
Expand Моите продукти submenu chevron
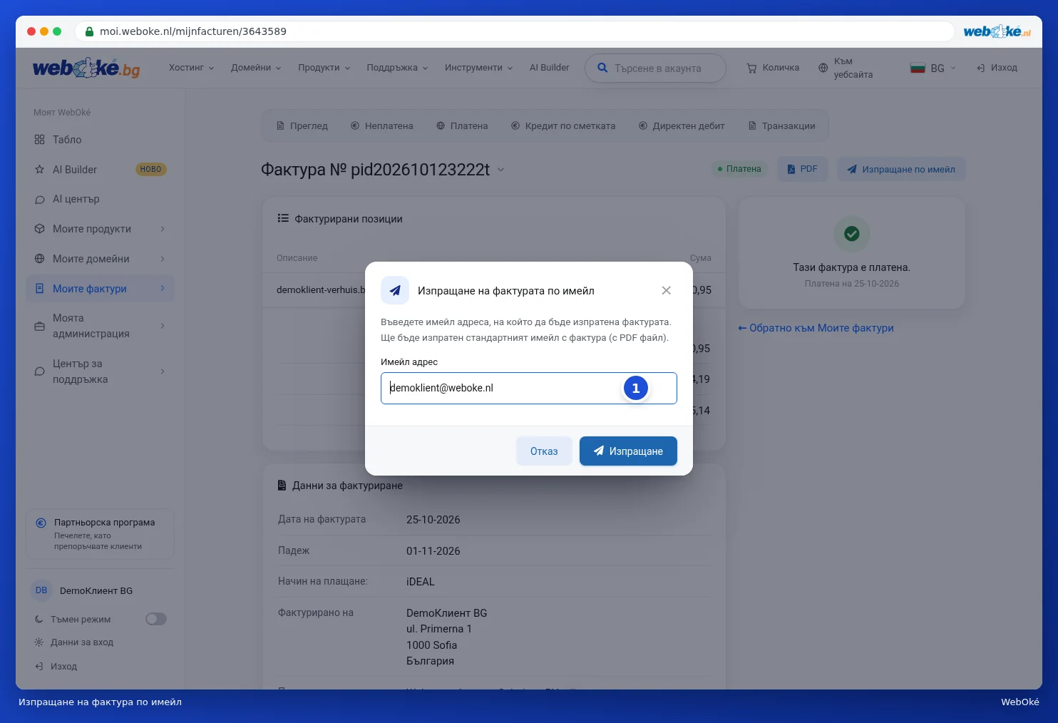[163, 229]
